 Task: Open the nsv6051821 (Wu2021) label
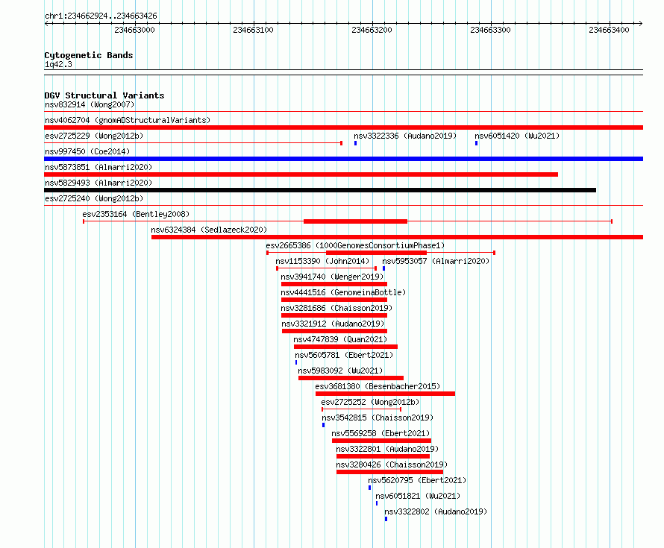click(418, 496)
